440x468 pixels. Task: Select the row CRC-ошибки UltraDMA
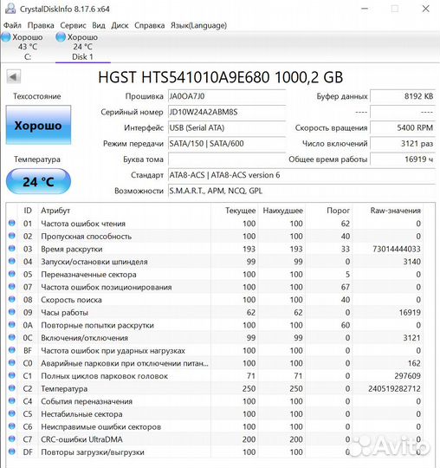[215, 439]
